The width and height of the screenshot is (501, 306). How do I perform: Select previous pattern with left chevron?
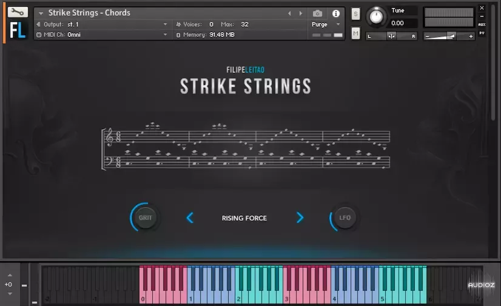(190, 218)
